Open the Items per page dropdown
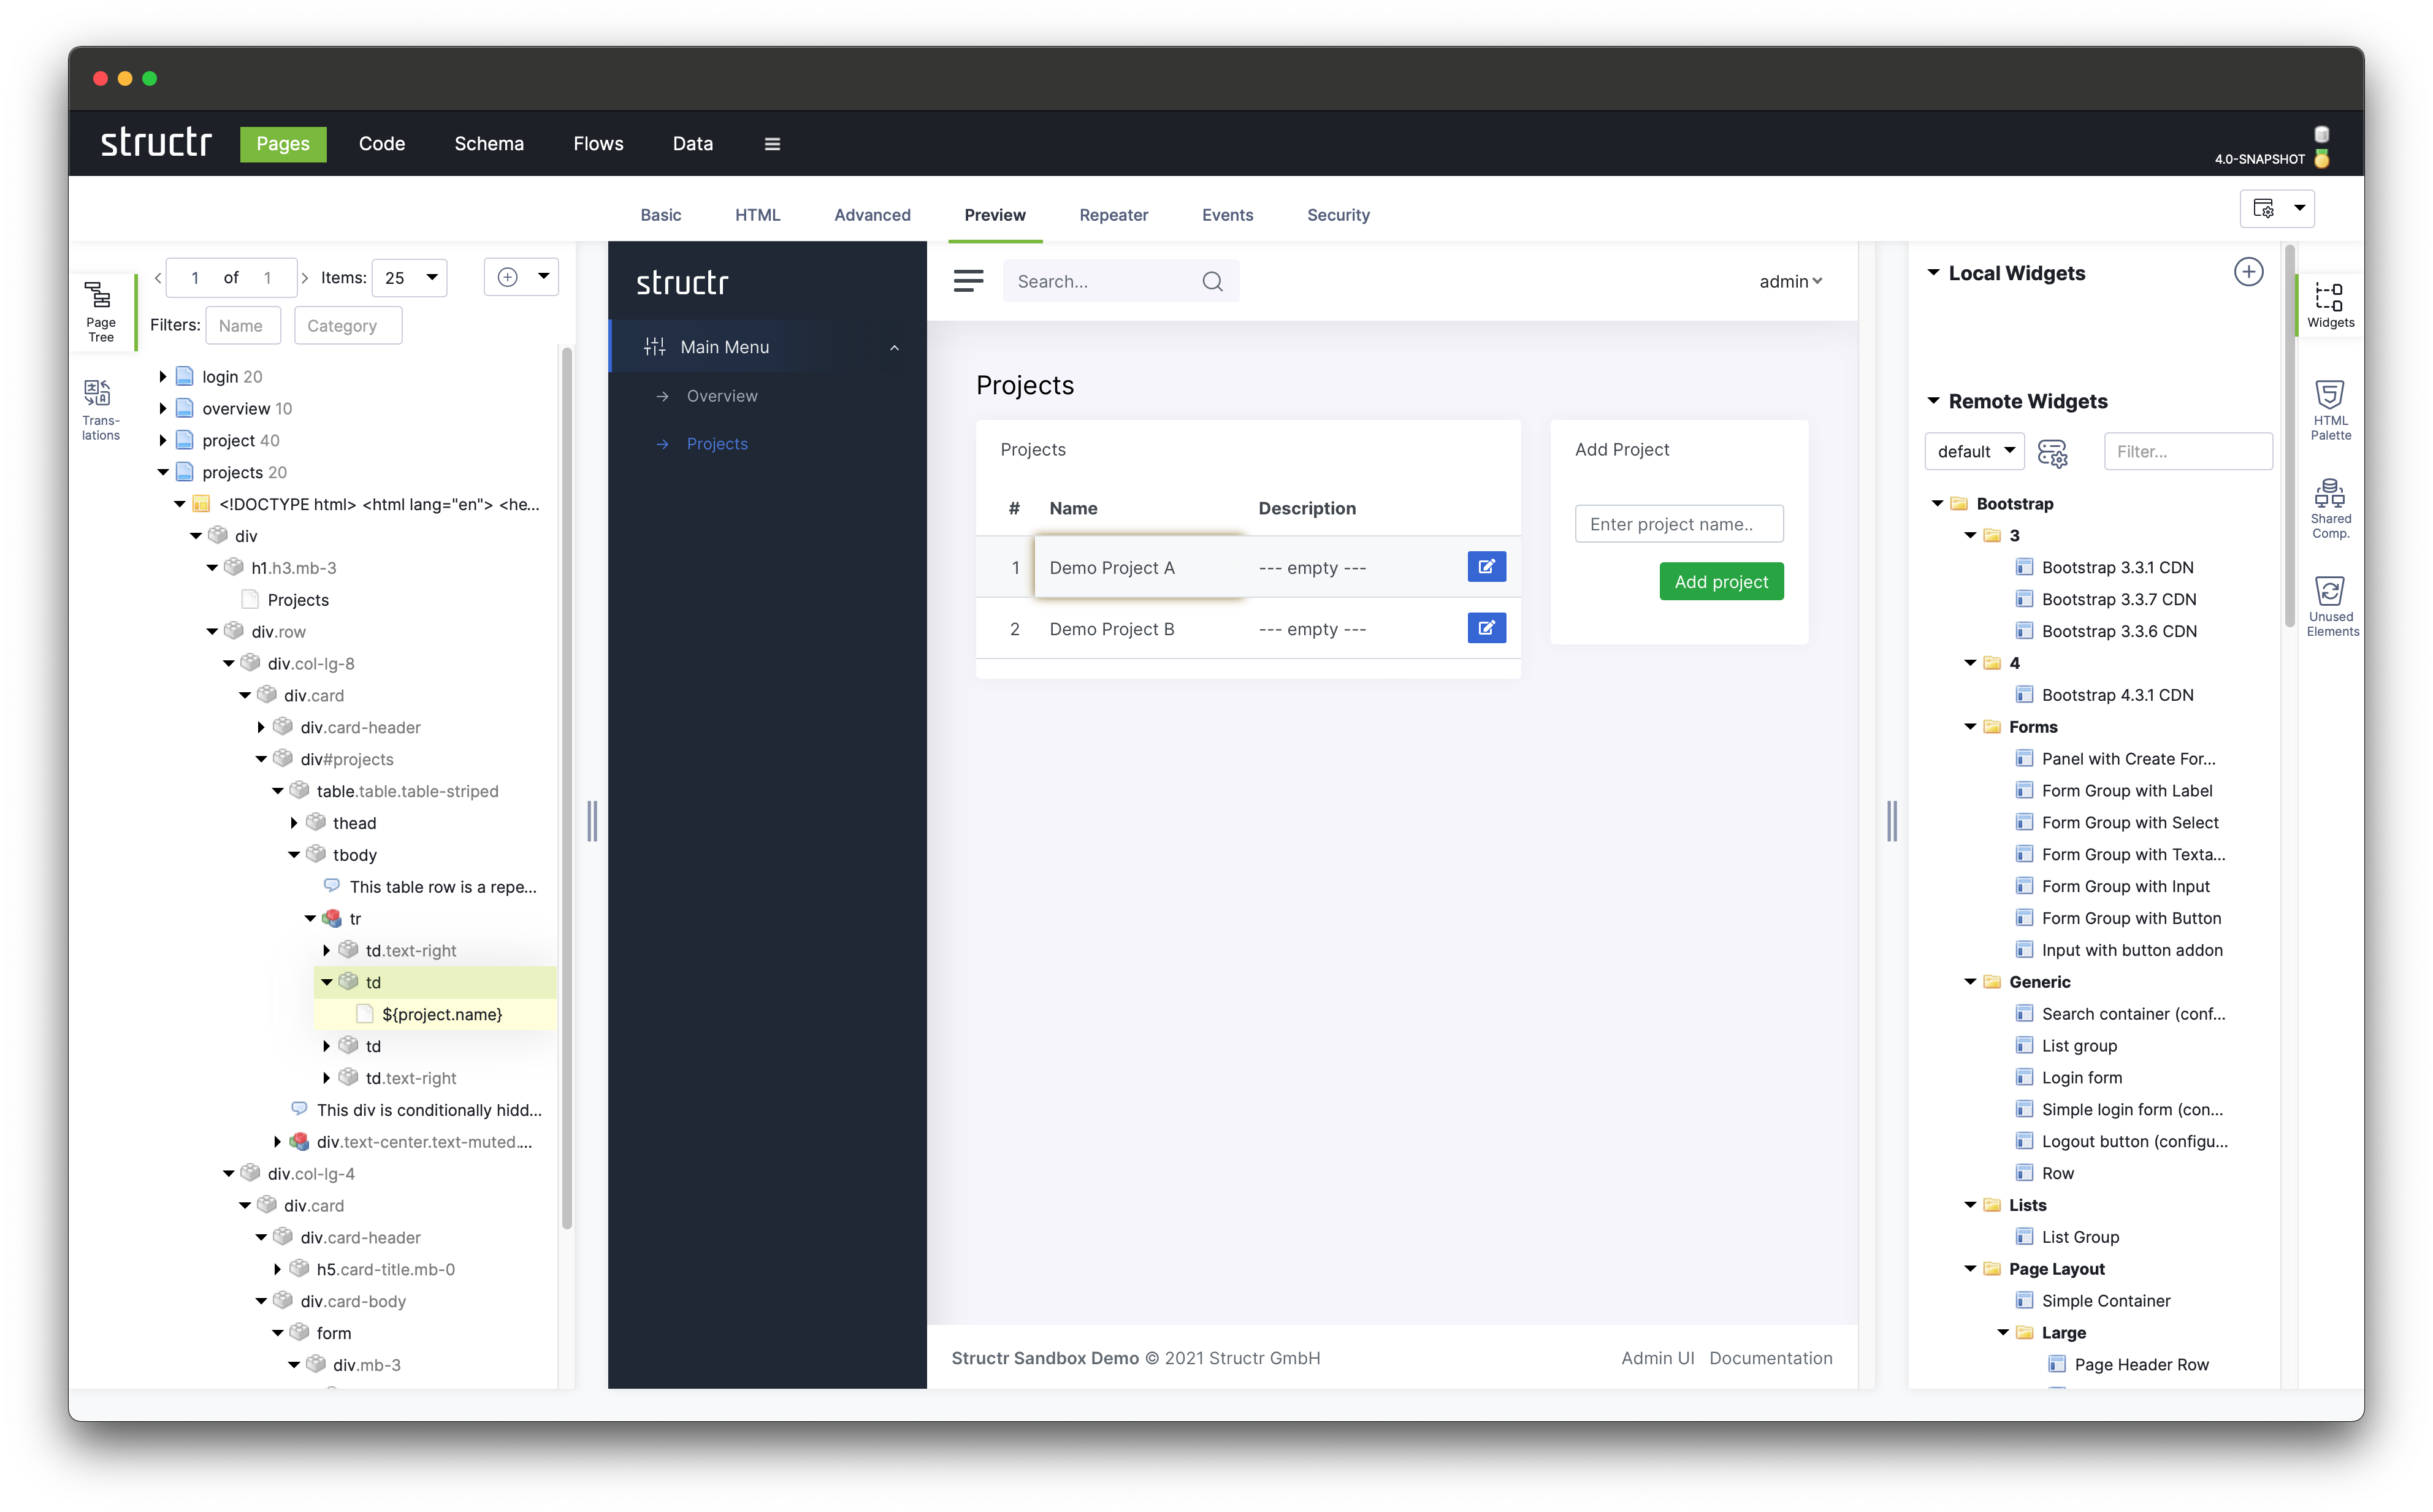This screenshot has height=1512, width=2433. pos(410,278)
